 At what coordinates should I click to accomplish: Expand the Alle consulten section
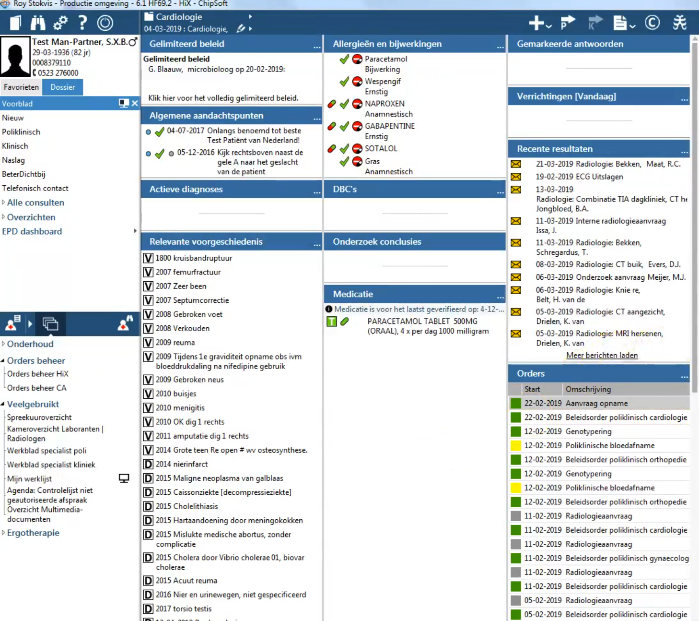tap(3, 203)
